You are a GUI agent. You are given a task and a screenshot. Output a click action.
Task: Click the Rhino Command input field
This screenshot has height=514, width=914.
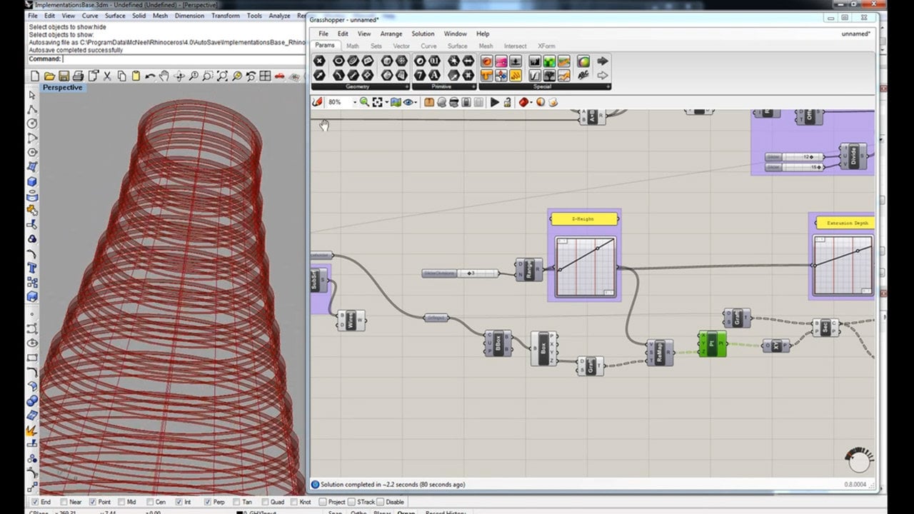tap(185, 59)
